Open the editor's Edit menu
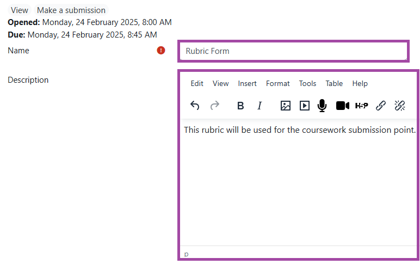420x264 pixels. [197, 84]
